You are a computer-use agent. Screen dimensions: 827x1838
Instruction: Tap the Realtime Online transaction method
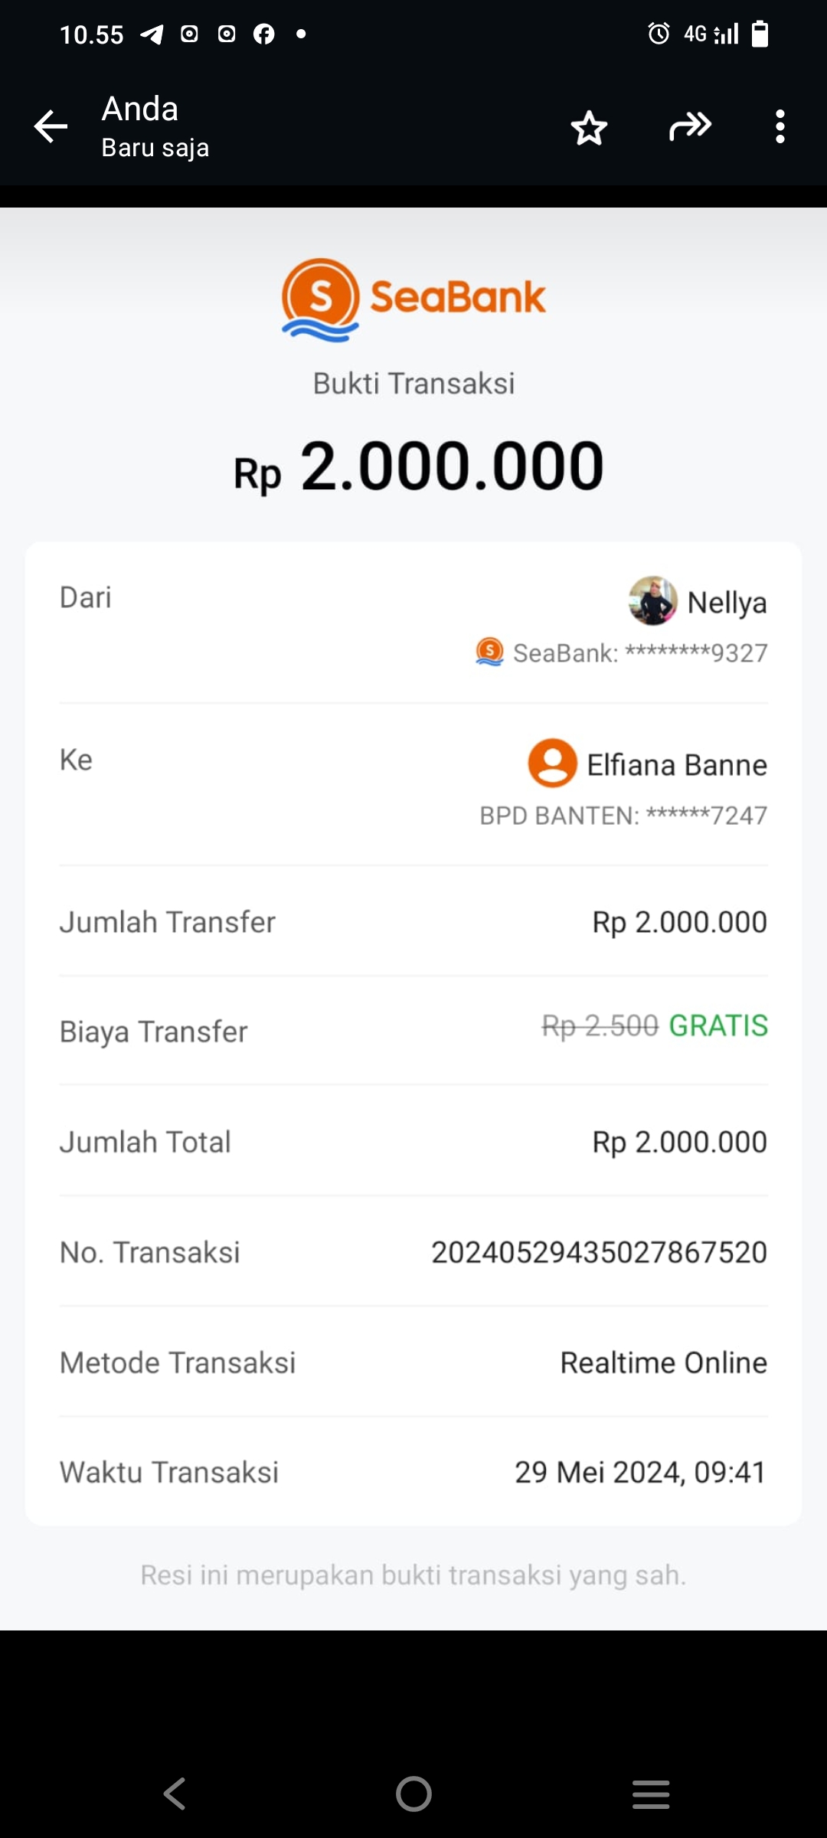(x=663, y=1363)
